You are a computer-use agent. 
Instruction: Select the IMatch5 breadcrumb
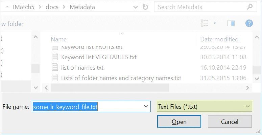(24, 7)
